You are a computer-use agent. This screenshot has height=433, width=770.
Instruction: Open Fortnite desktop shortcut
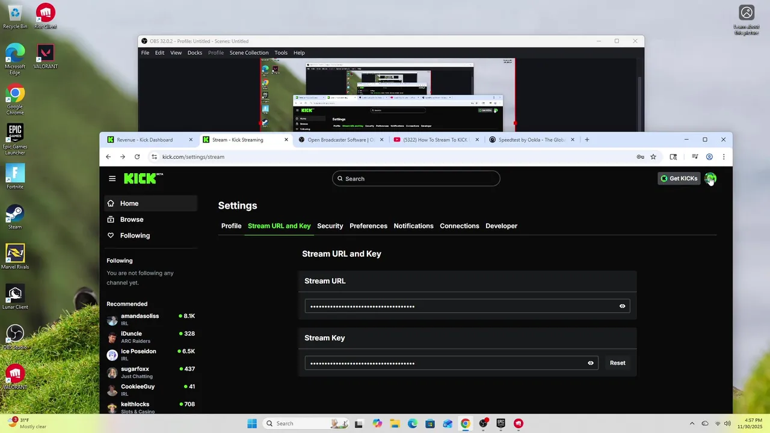[15, 176]
